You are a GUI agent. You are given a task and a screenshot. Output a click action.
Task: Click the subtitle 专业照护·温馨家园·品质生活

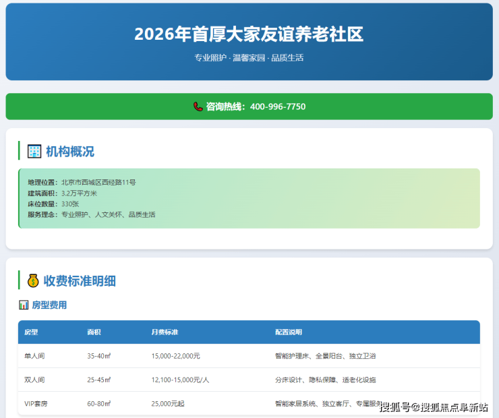(x=249, y=58)
